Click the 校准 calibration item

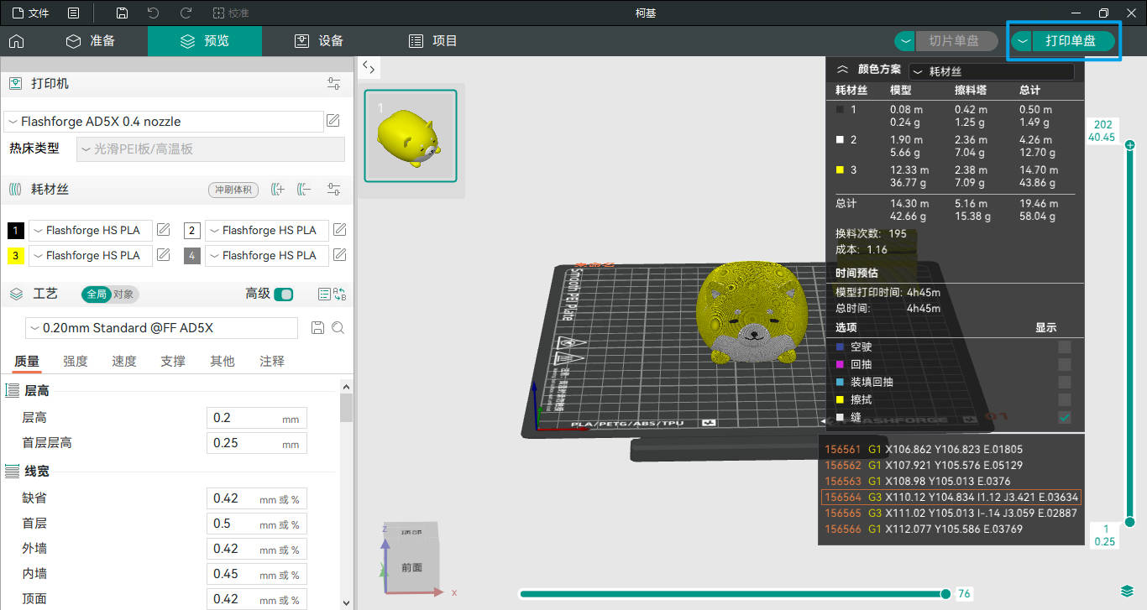click(231, 13)
